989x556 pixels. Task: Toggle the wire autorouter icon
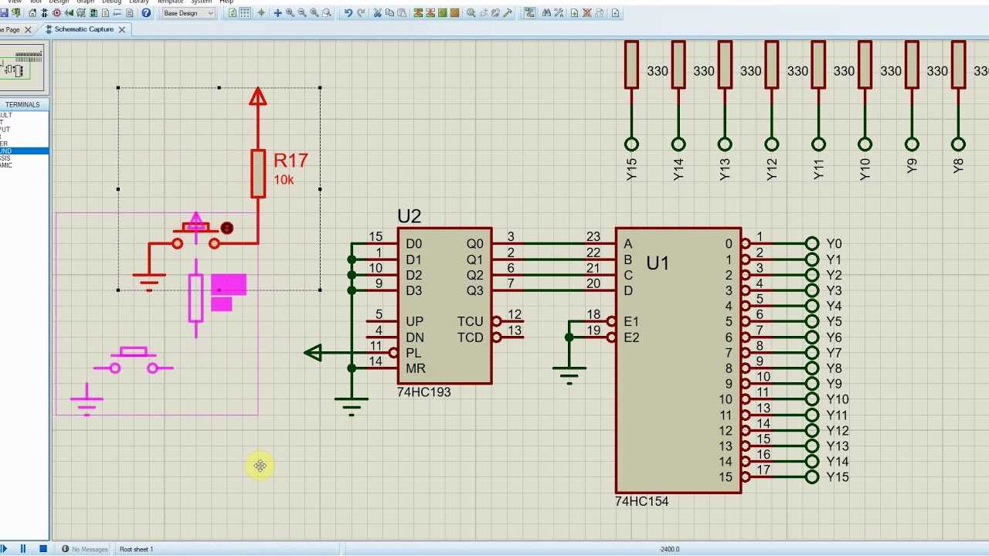[x=530, y=13]
